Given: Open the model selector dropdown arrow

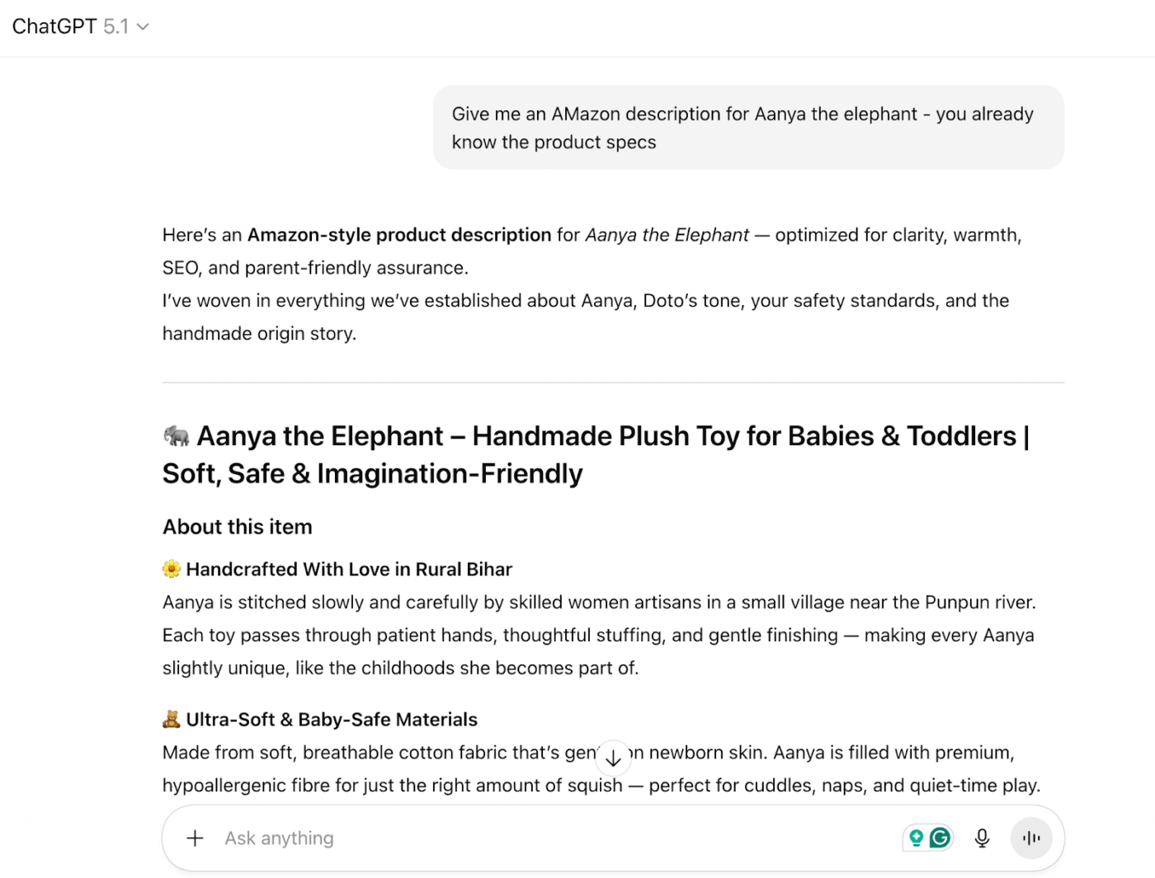Looking at the screenshot, I should pos(143,26).
